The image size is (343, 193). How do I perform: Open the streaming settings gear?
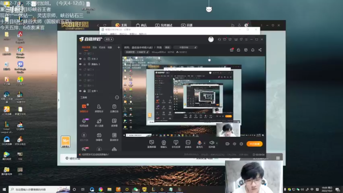point(241,144)
